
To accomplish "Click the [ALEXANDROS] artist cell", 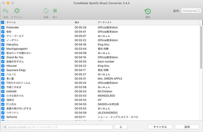I will 108,113.
